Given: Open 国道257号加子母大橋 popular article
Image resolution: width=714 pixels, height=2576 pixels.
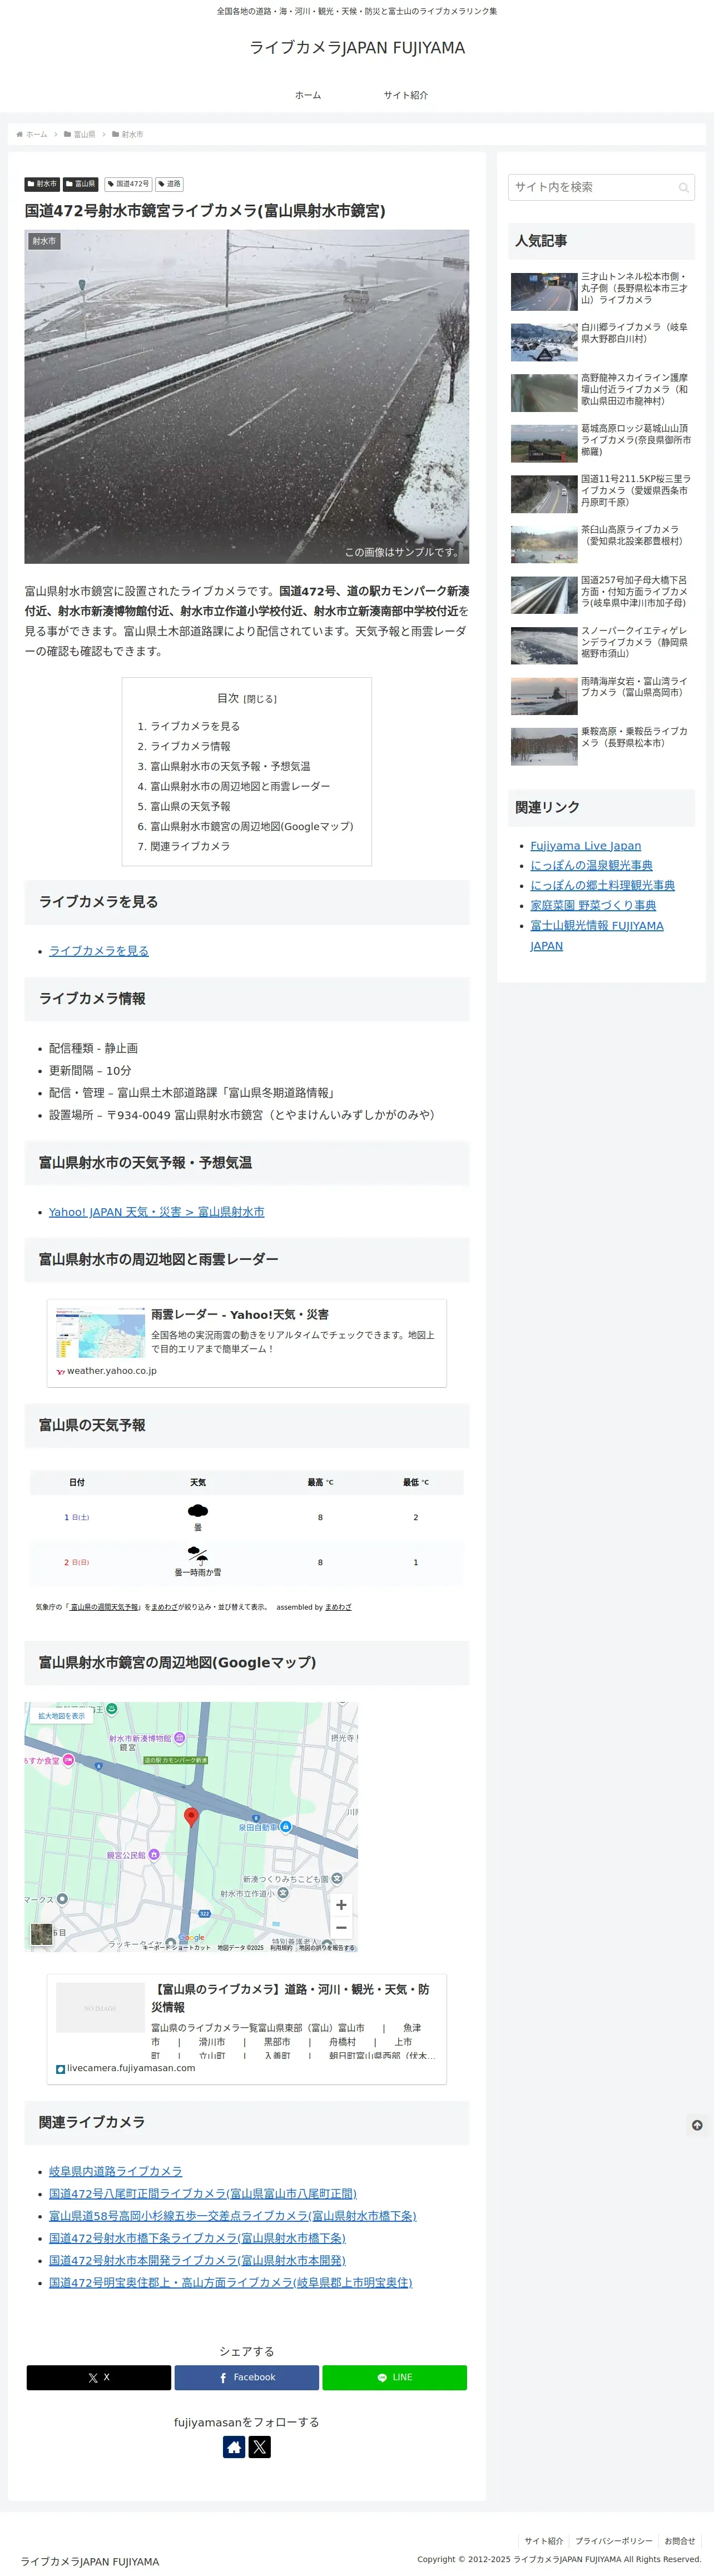Looking at the screenshot, I should coord(601,594).
